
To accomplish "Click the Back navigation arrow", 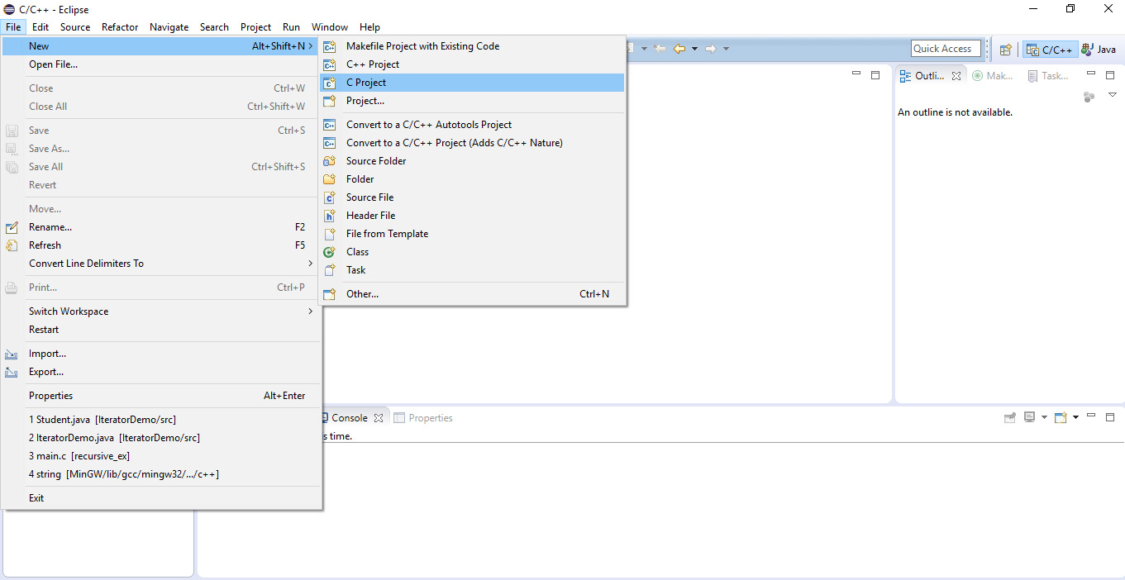I will [679, 48].
